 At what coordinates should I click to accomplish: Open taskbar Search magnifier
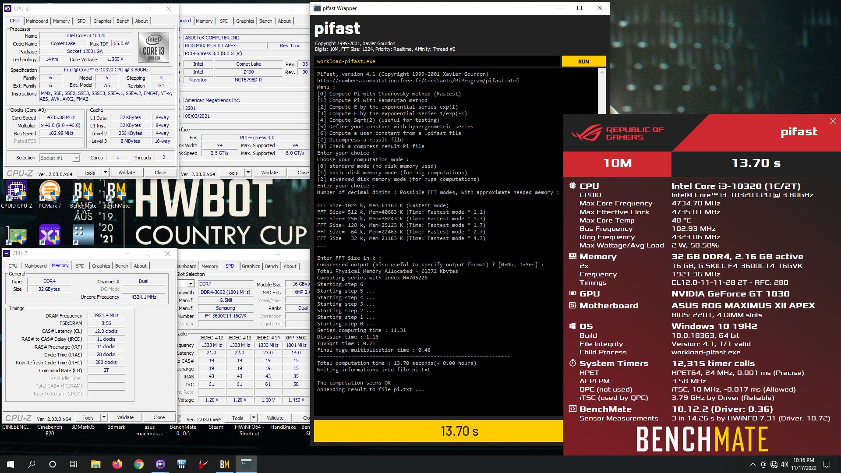click(32, 464)
